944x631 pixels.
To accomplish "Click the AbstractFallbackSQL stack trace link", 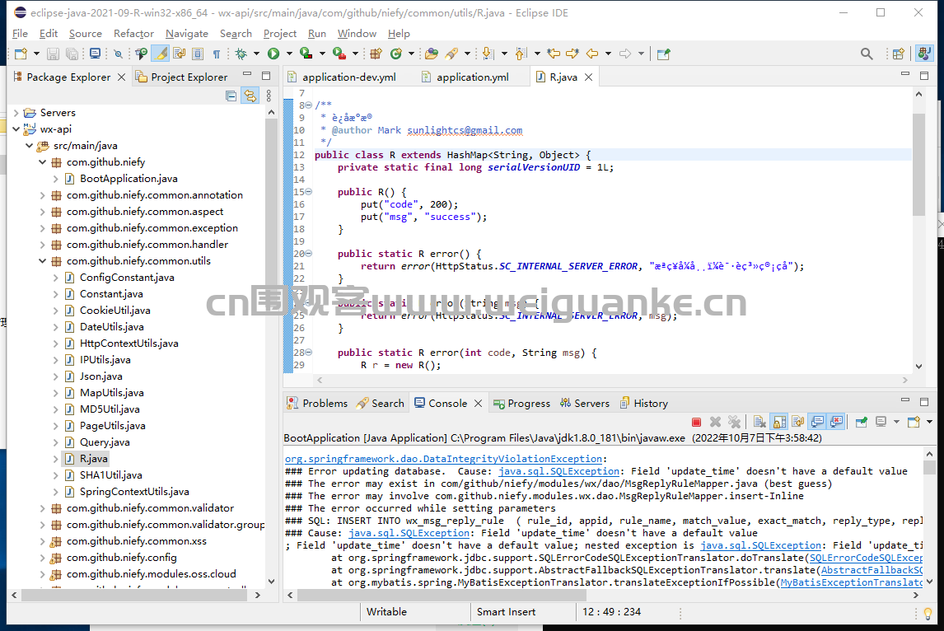I will coord(872,570).
